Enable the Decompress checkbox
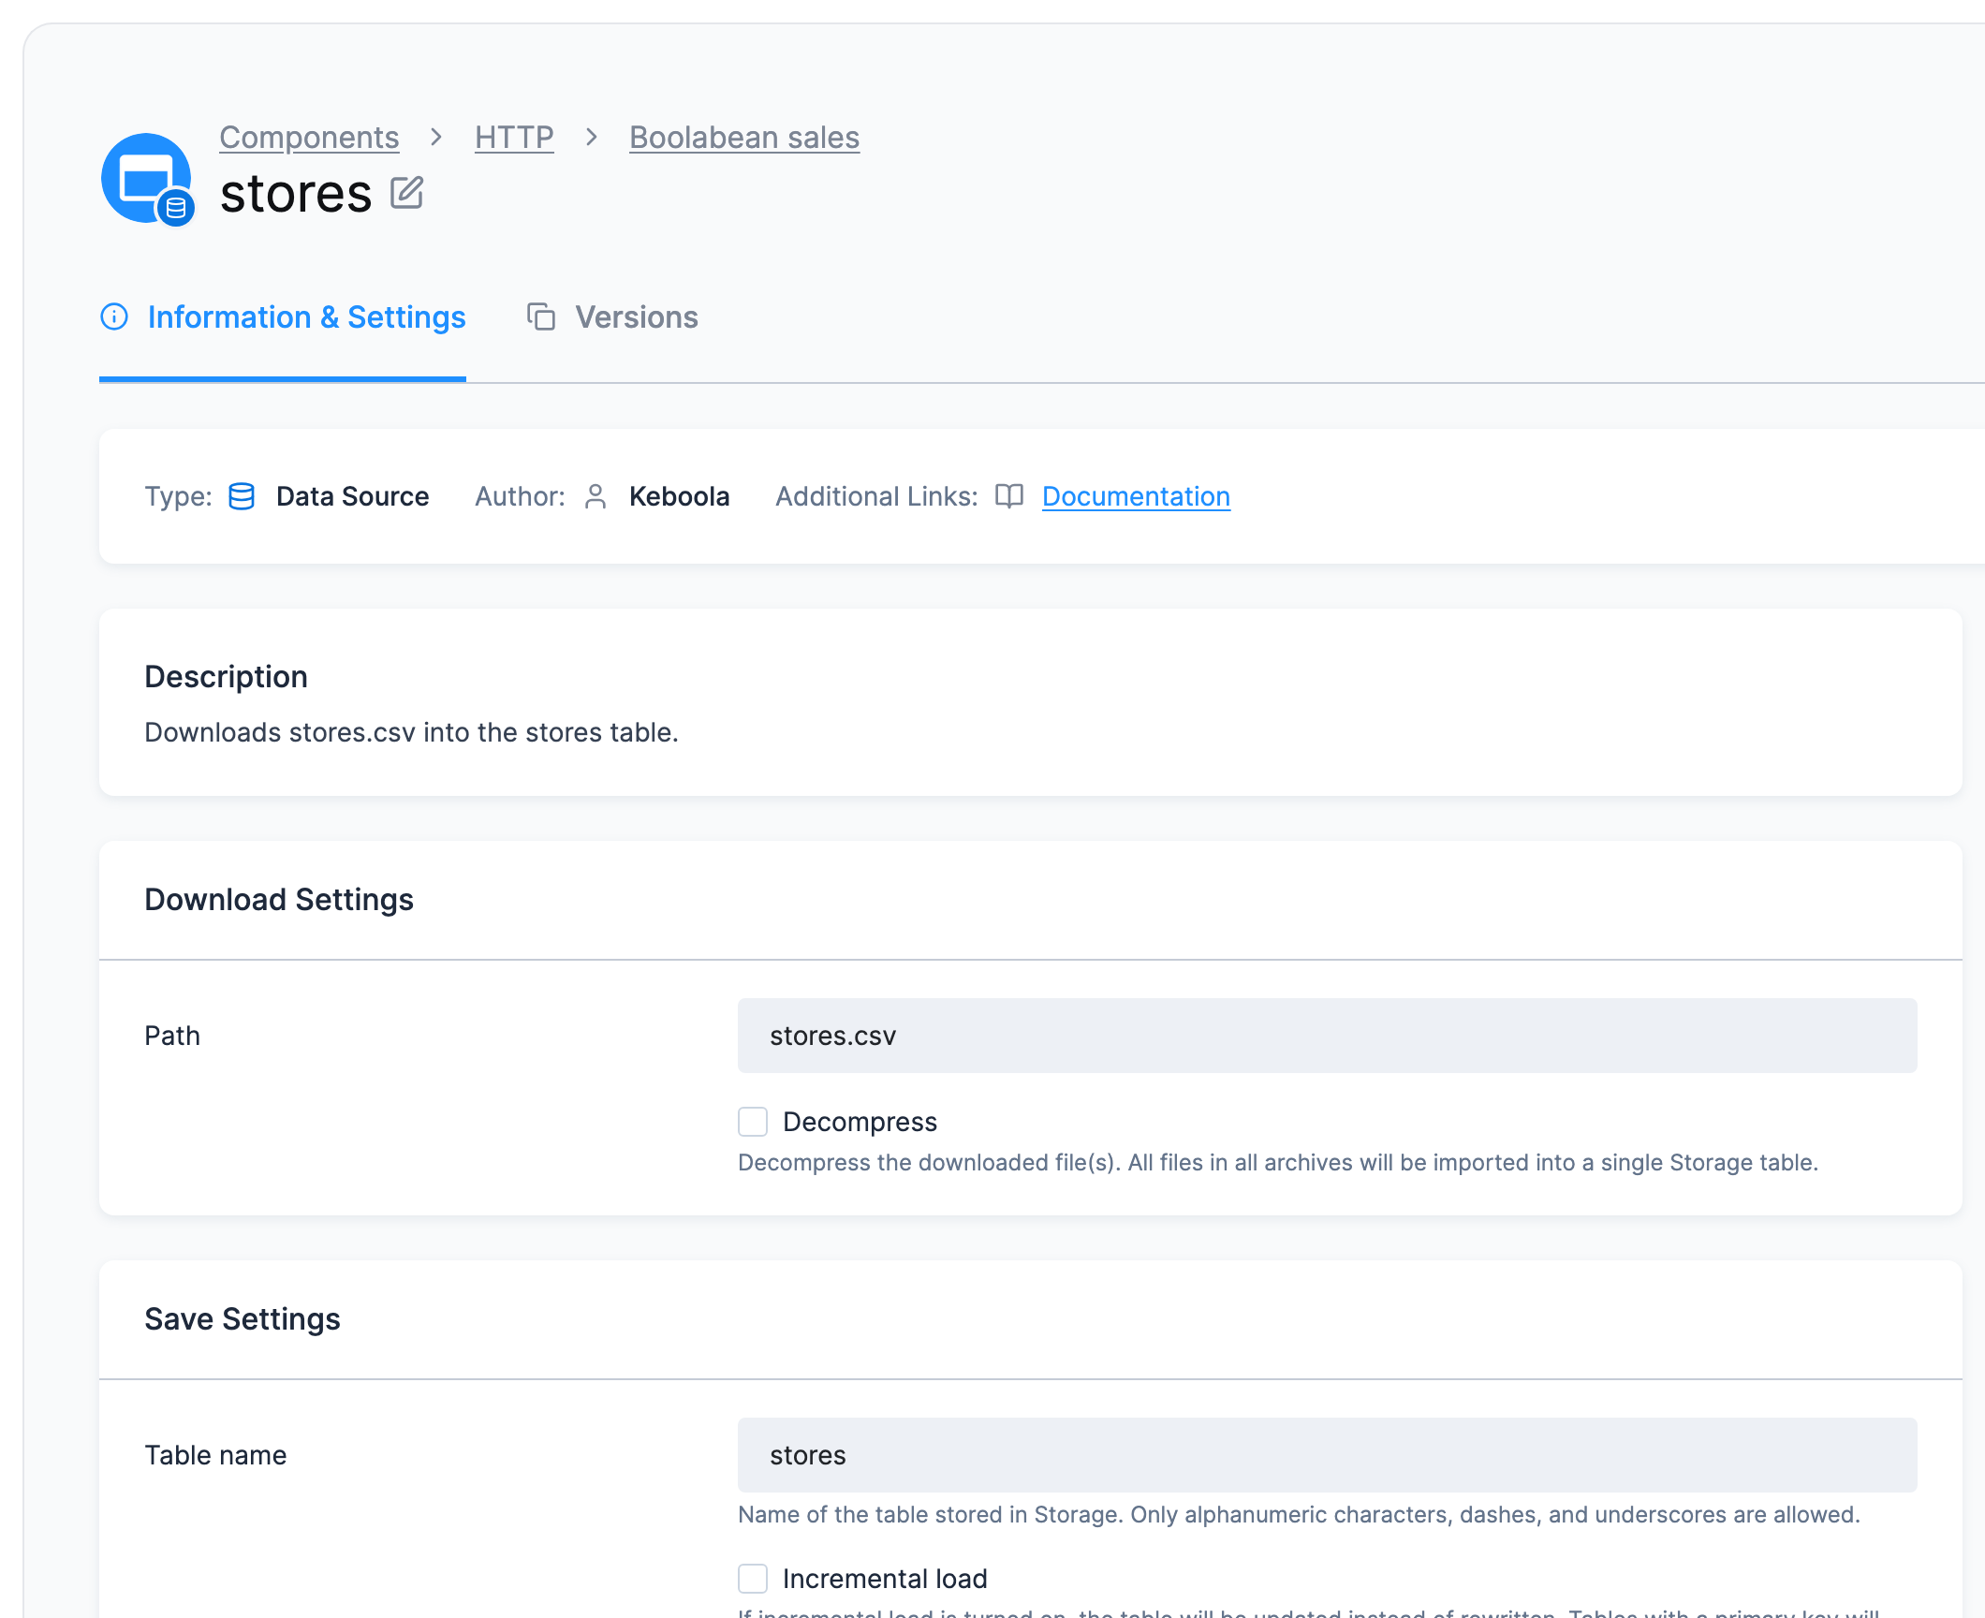 [x=753, y=1122]
